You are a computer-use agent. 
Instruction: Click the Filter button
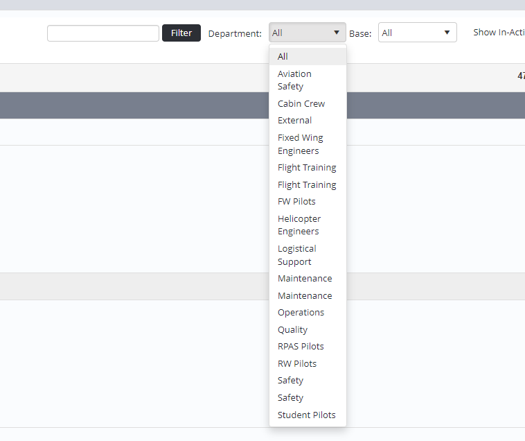click(181, 33)
